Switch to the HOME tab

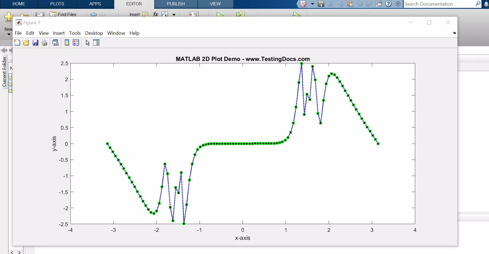tap(19, 4)
